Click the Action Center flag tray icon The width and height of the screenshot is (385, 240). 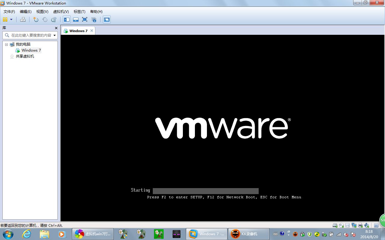click(x=353, y=234)
